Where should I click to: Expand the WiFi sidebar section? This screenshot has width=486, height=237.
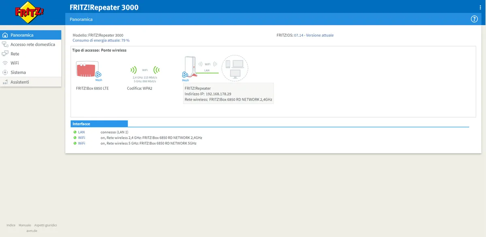coord(31,63)
